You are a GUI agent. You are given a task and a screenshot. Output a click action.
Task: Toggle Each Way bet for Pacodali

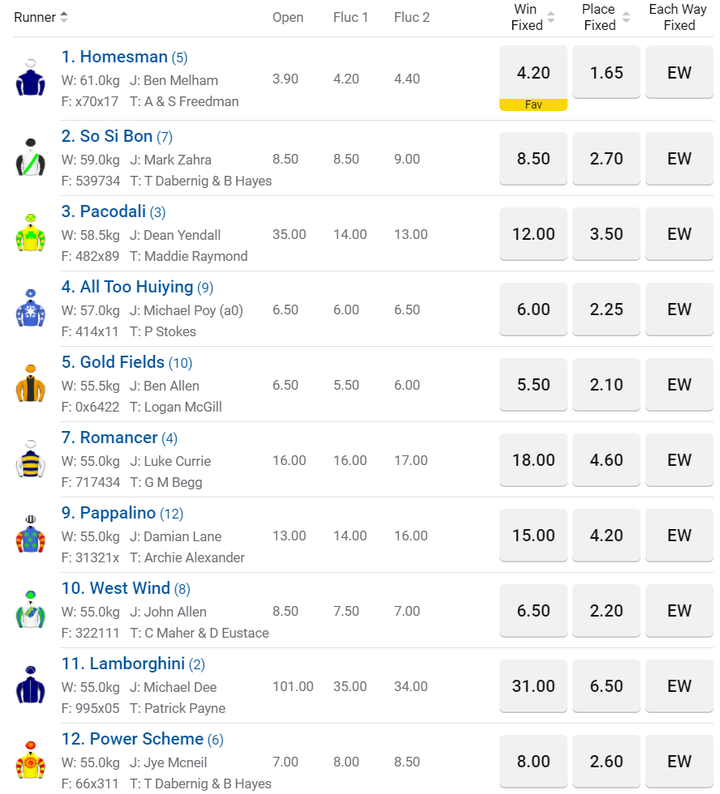tap(679, 234)
